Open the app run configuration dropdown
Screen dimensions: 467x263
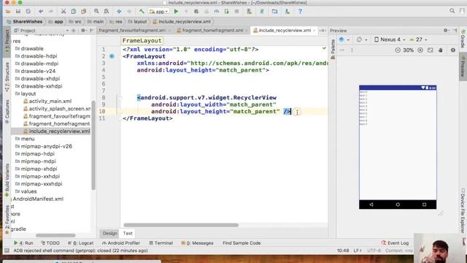click(x=159, y=12)
